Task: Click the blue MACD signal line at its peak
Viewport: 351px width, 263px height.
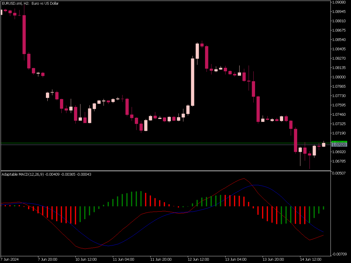Action: pos(255,185)
